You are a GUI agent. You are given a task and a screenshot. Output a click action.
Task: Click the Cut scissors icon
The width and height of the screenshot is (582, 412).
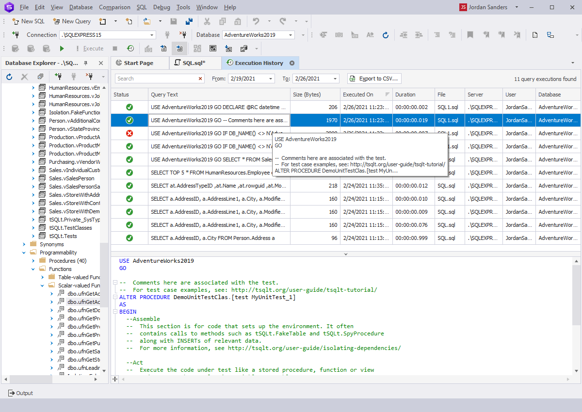point(207,21)
